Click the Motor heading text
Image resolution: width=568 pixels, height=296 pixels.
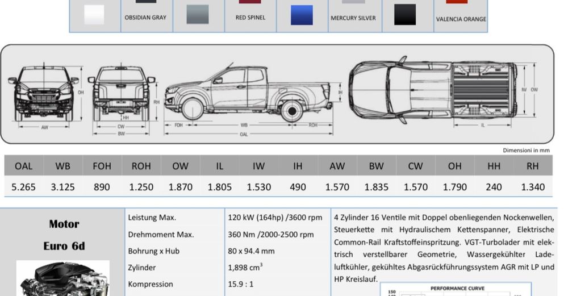pyautogui.click(x=64, y=224)
